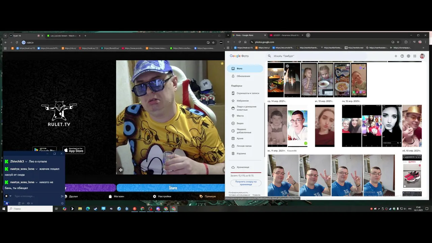Click Получить скидку на хранилище button
This screenshot has height=243, width=432.
point(246,183)
